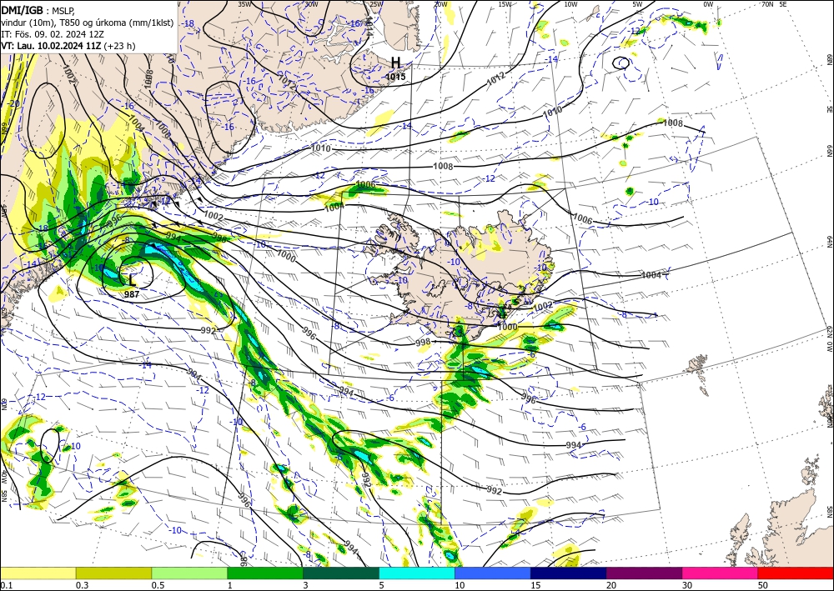Click the 20W longitude label
This screenshot has width=834, height=591.
440,4
